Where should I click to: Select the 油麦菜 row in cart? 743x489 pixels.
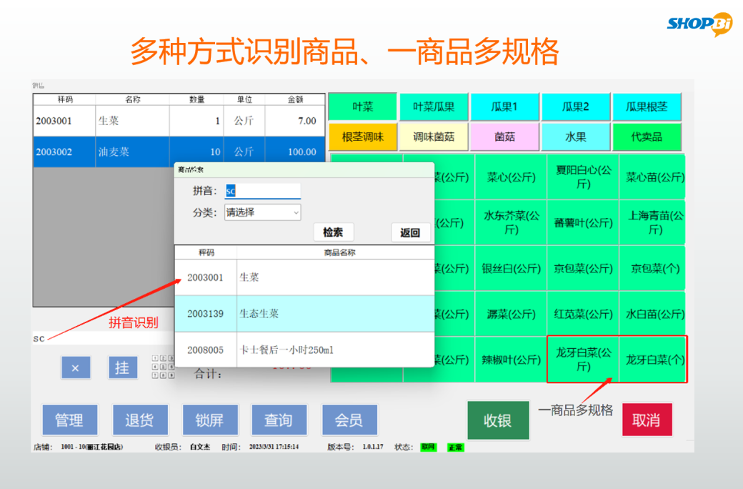pyautogui.click(x=175, y=152)
